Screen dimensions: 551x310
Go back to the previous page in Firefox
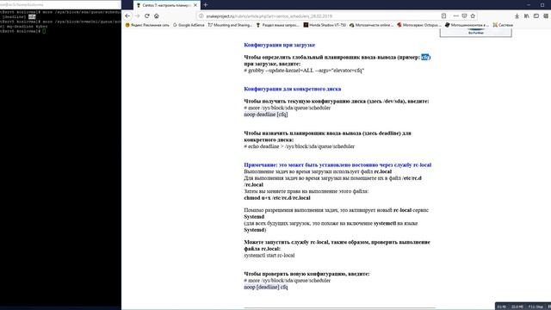point(127,15)
